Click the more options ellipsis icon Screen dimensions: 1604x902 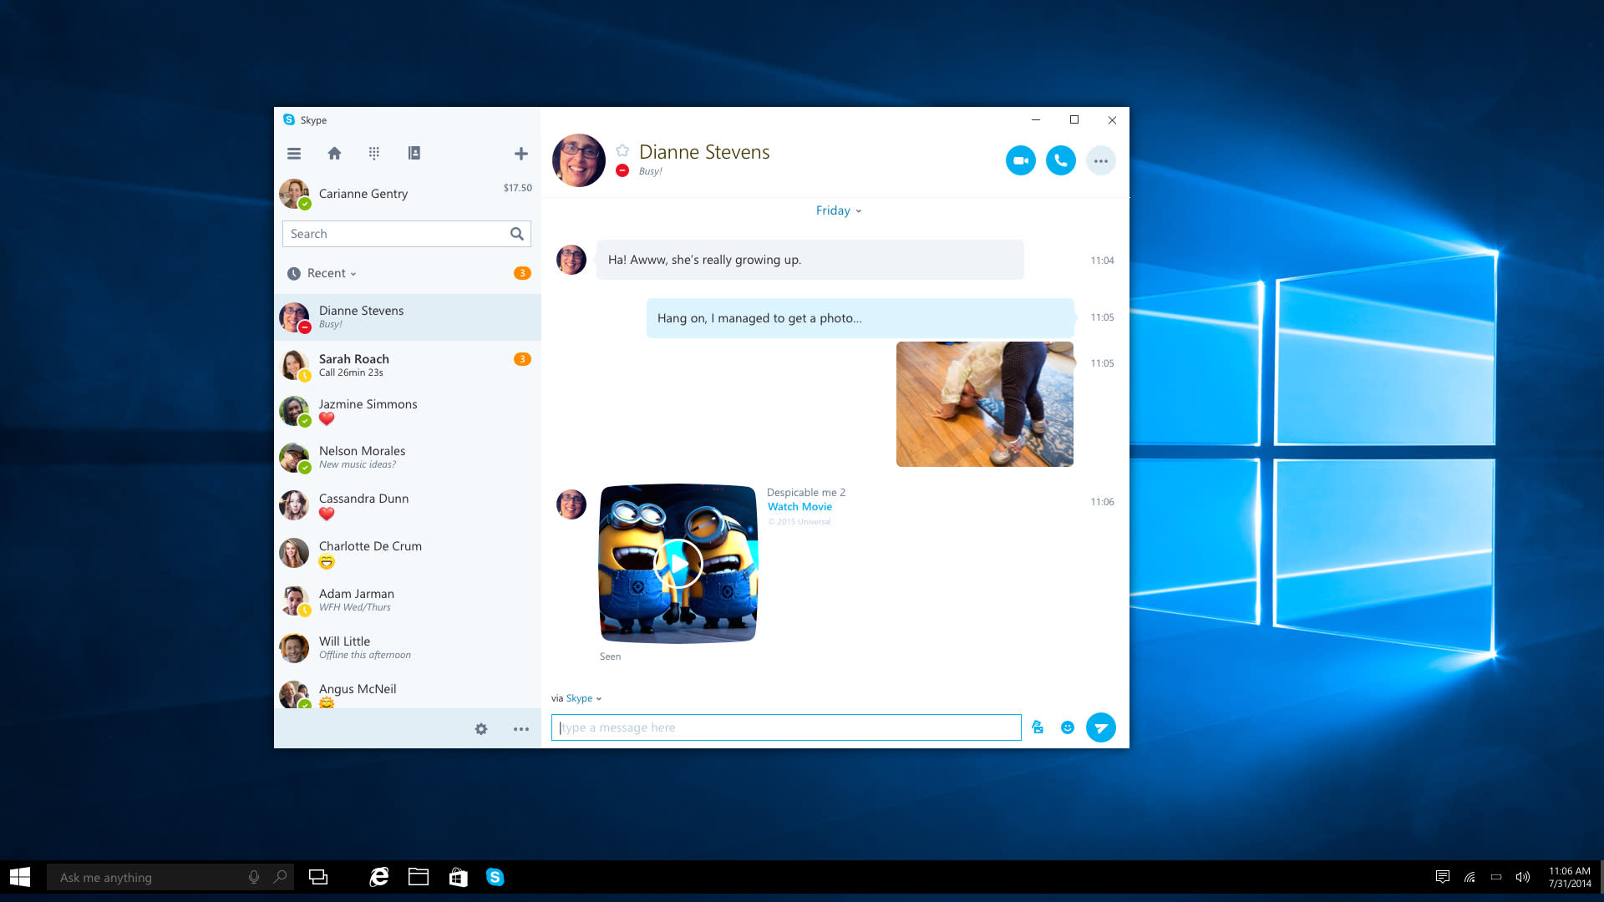[1100, 161]
